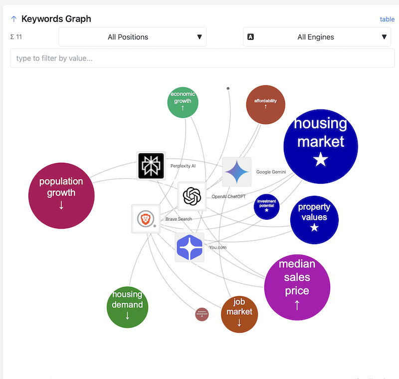Click the Brave Search lion icon
399x379 pixels.
click(x=145, y=218)
